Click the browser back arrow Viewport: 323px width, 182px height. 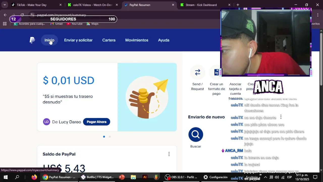(x=5, y=15)
